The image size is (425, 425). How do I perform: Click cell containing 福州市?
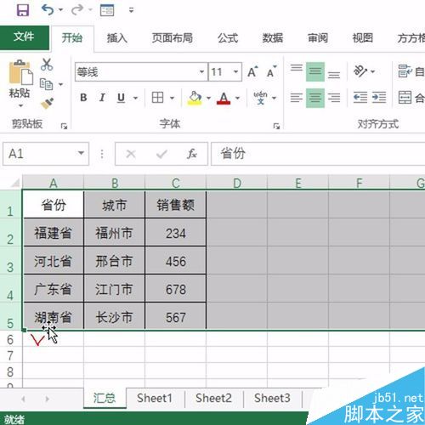[114, 233]
